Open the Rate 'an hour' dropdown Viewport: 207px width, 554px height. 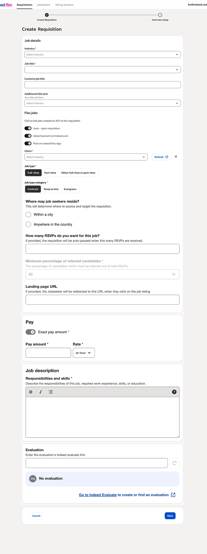point(84,353)
